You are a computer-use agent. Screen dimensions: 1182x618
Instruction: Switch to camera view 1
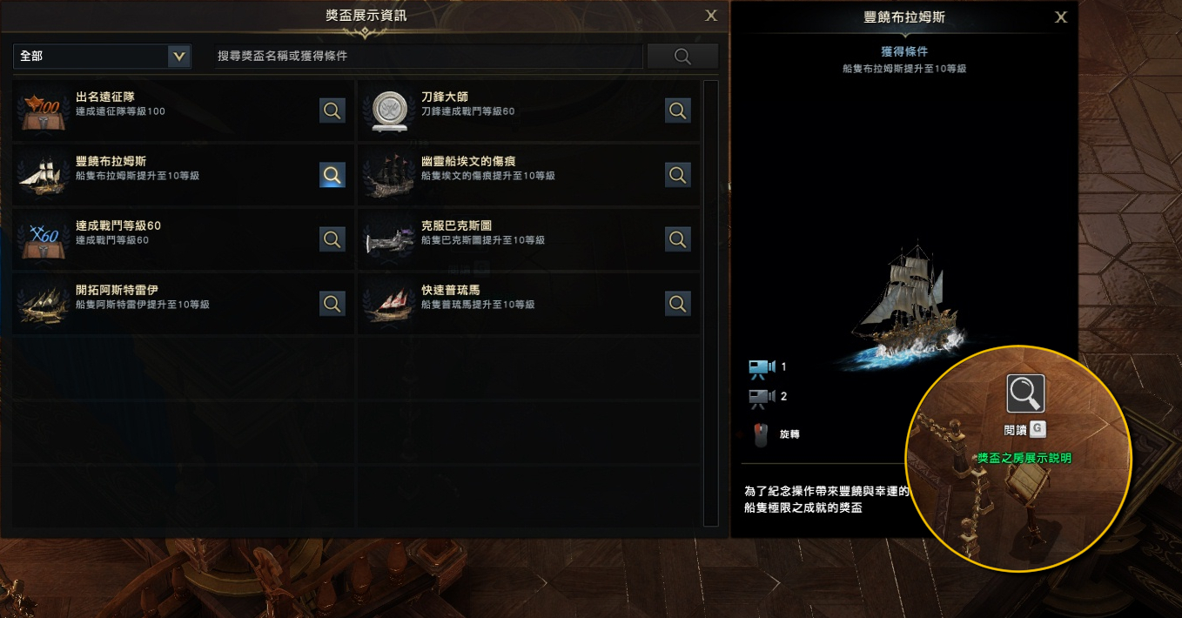(762, 369)
